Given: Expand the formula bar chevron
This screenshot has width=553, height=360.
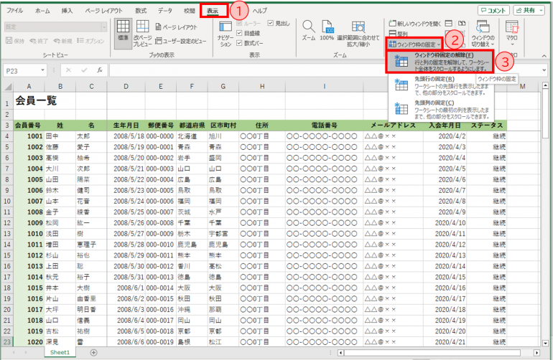Looking at the screenshot, I should [544, 70].
